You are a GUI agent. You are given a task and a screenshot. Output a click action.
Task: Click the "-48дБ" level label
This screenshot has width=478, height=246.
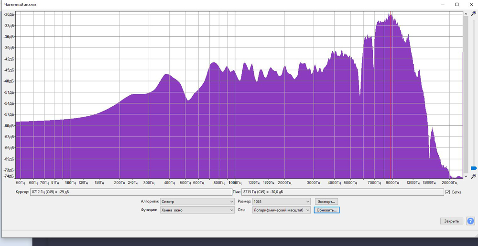(8, 81)
